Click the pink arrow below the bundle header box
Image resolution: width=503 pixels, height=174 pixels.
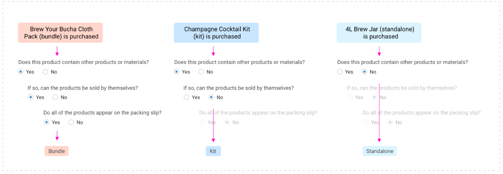pos(57,51)
